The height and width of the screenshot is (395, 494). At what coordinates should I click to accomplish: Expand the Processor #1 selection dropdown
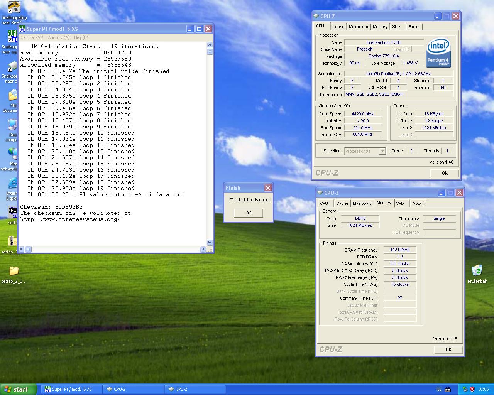[x=382, y=151]
